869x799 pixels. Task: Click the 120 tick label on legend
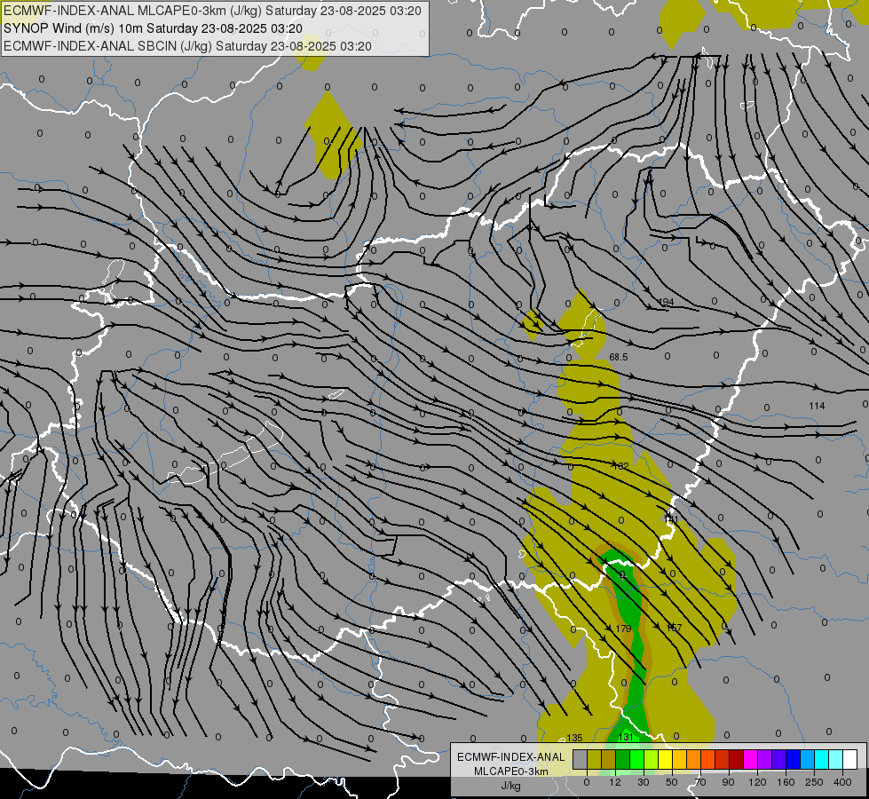click(758, 782)
